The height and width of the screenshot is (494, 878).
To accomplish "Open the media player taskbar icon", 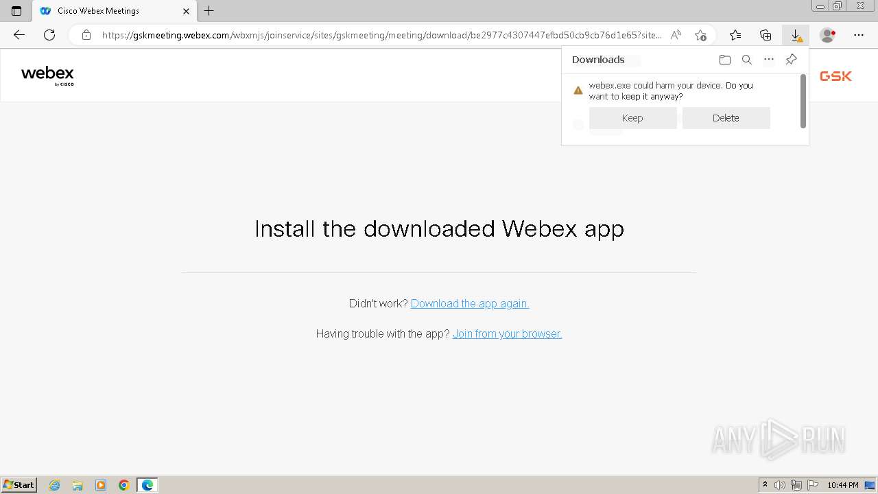I will click(x=101, y=485).
